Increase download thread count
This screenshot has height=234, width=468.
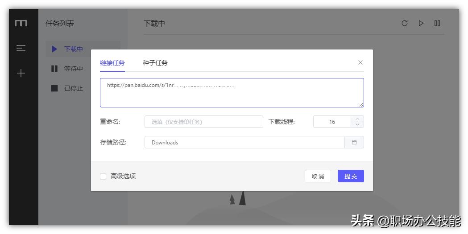357,119
